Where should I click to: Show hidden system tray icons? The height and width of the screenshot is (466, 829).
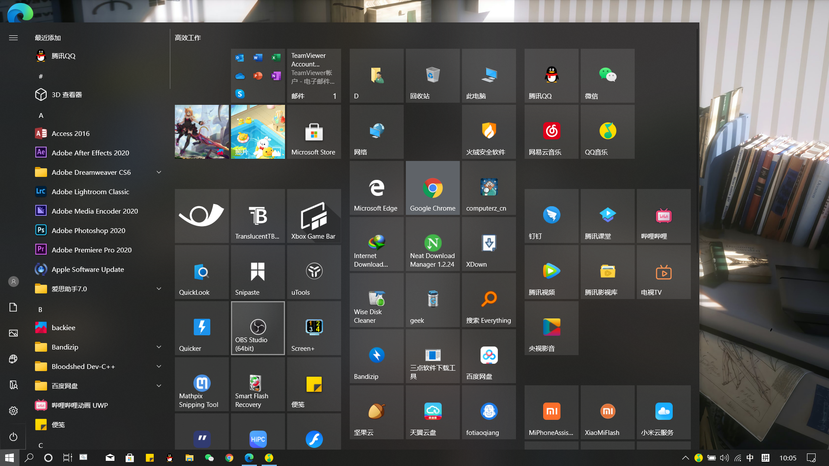pyautogui.click(x=685, y=458)
